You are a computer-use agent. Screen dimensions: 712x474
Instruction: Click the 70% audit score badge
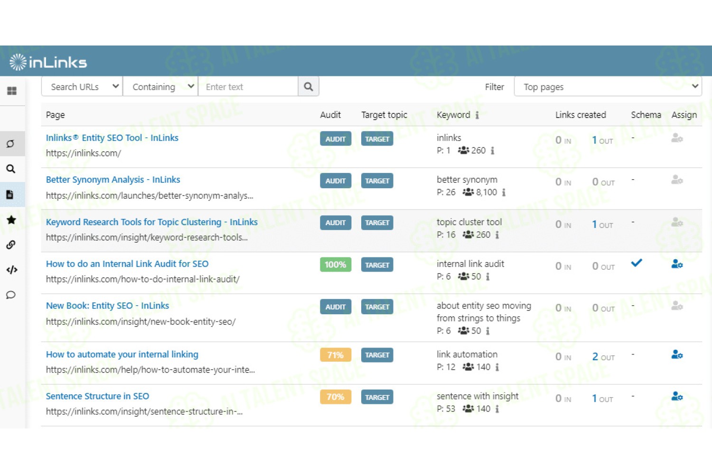coord(336,397)
